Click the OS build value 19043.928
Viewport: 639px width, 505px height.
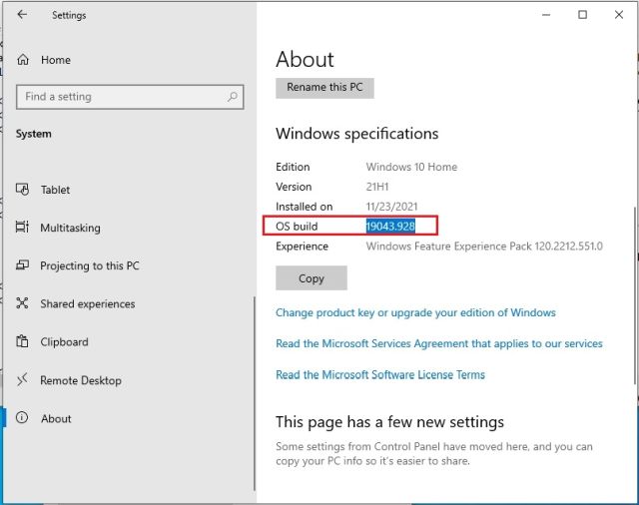pos(390,226)
